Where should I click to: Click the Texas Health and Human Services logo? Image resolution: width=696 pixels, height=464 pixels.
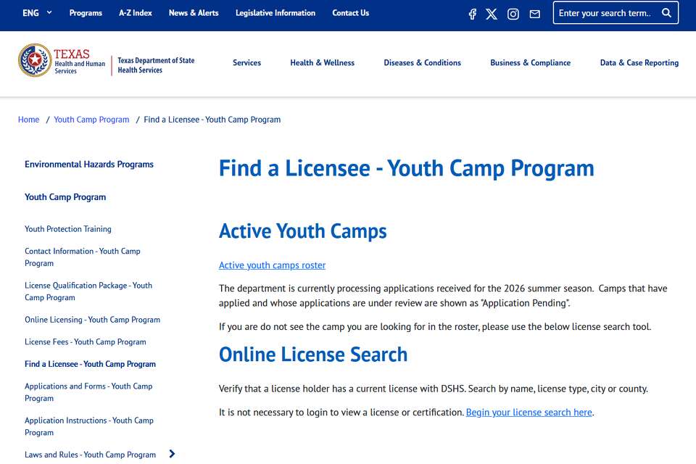[x=62, y=60]
